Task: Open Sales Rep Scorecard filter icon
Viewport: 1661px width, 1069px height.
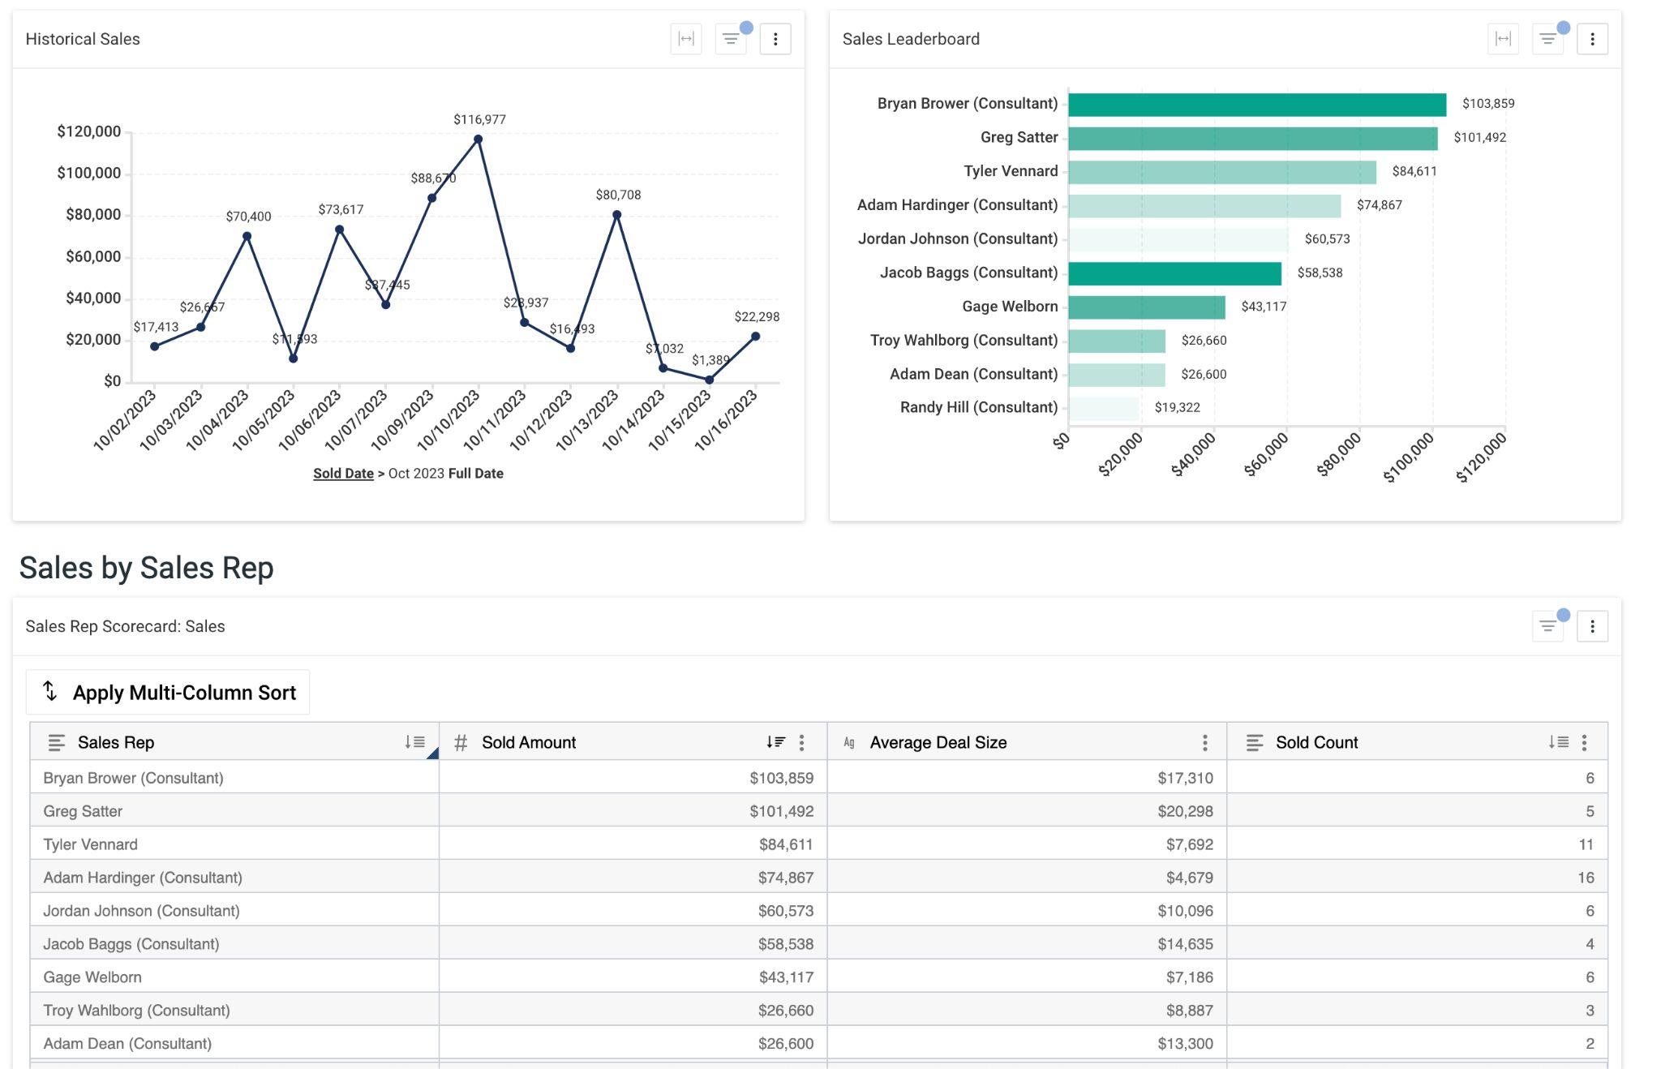Action: coord(1547,626)
